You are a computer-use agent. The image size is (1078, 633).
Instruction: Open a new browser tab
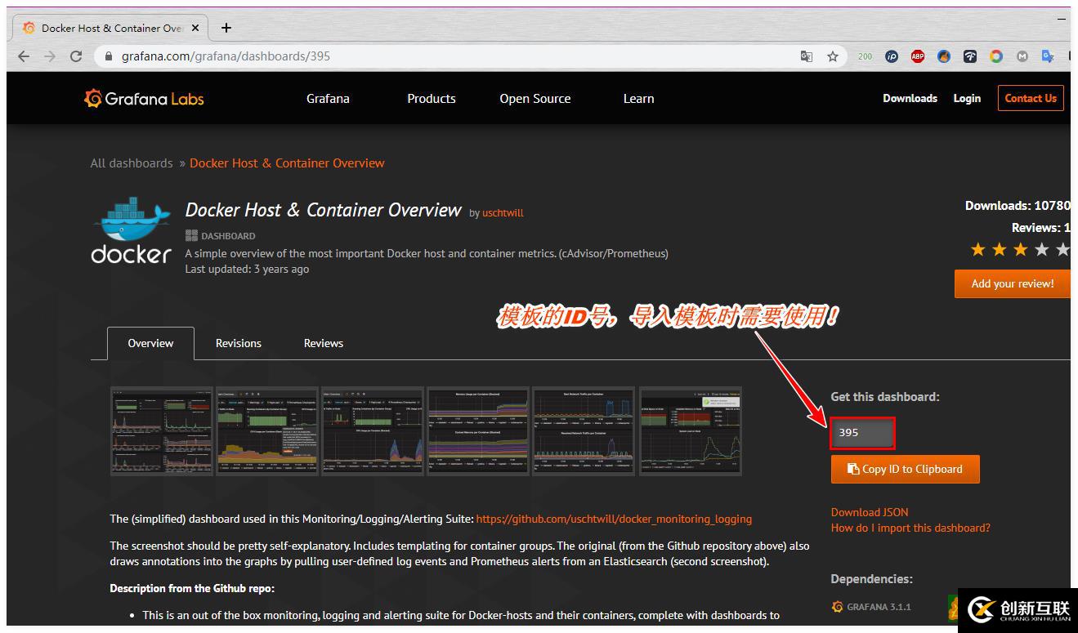click(226, 28)
